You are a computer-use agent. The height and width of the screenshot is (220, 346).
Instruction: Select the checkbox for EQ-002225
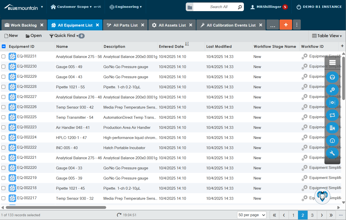point(4,117)
